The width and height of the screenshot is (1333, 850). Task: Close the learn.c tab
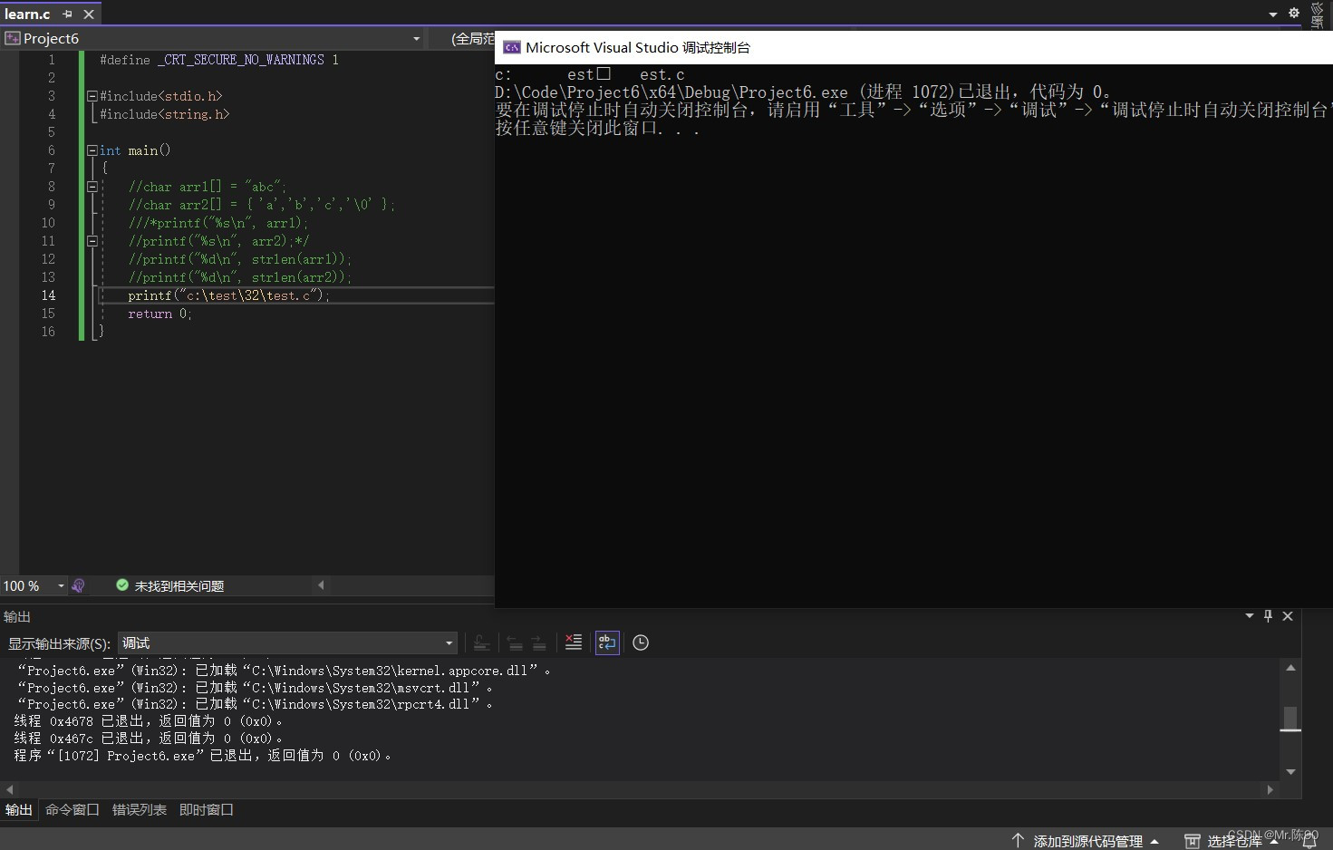pos(89,14)
